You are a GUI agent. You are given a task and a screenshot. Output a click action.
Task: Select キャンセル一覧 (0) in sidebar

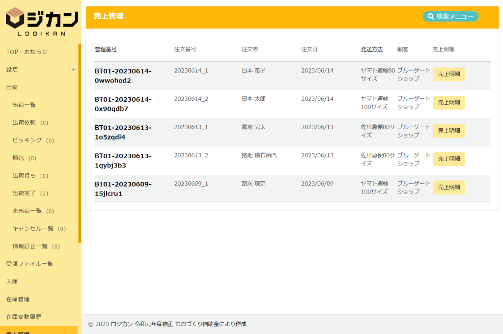tap(39, 228)
